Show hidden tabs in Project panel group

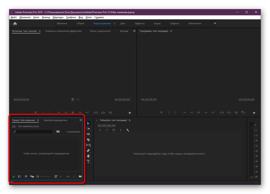[80, 120]
